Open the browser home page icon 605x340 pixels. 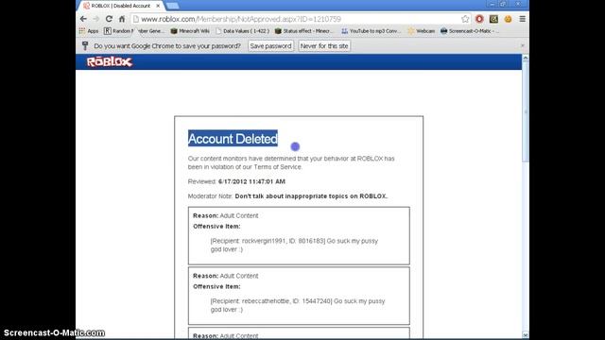pyautogui.click(x=122, y=19)
